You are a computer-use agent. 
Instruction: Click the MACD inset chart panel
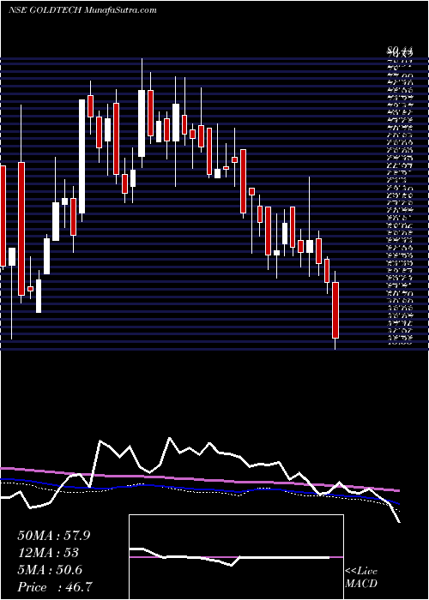click(236, 557)
